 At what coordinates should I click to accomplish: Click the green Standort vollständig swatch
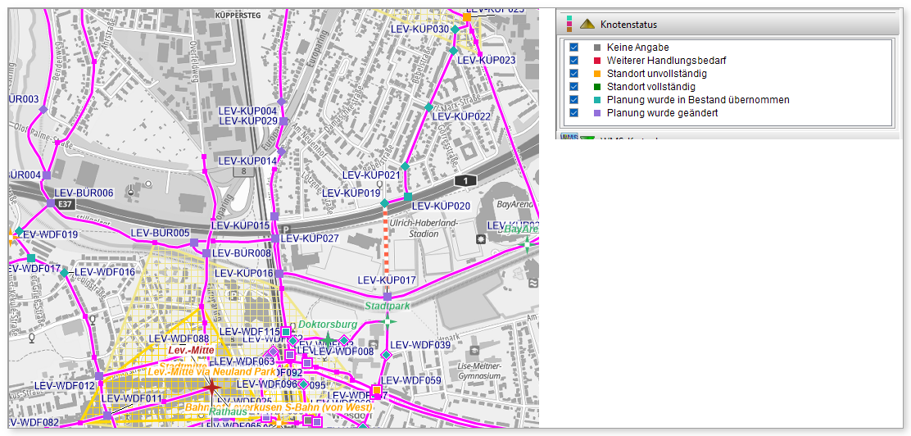pos(596,87)
